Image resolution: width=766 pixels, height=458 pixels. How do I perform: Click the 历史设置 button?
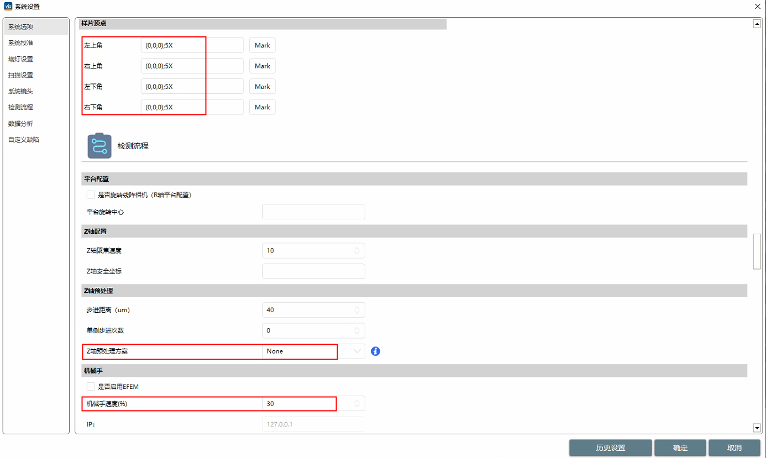click(x=610, y=448)
